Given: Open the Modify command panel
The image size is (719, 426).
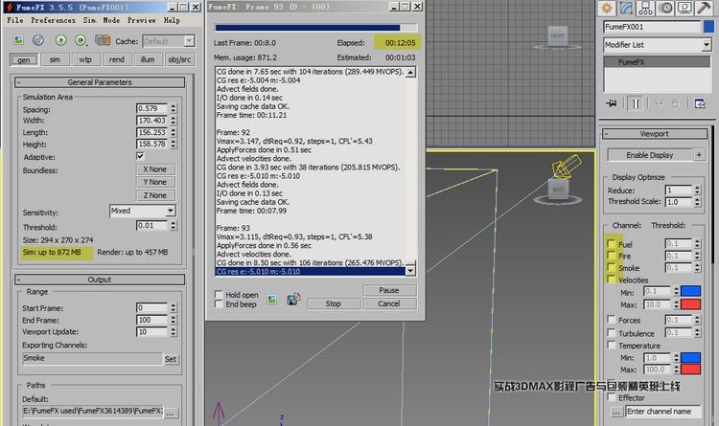Looking at the screenshot, I should [626, 8].
